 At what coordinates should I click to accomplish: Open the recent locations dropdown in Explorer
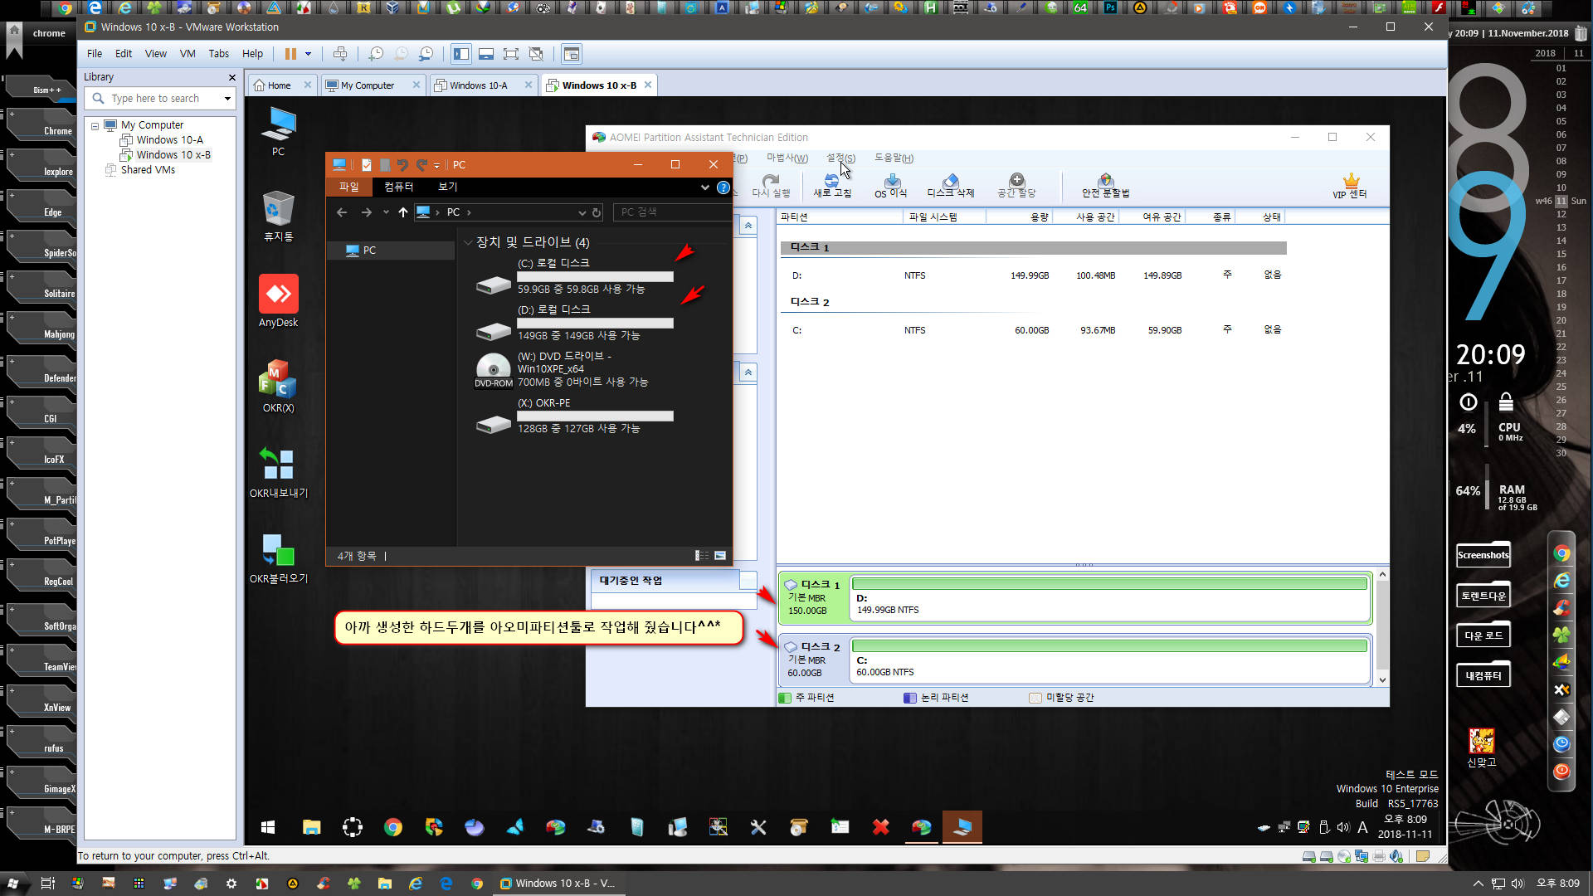386,212
